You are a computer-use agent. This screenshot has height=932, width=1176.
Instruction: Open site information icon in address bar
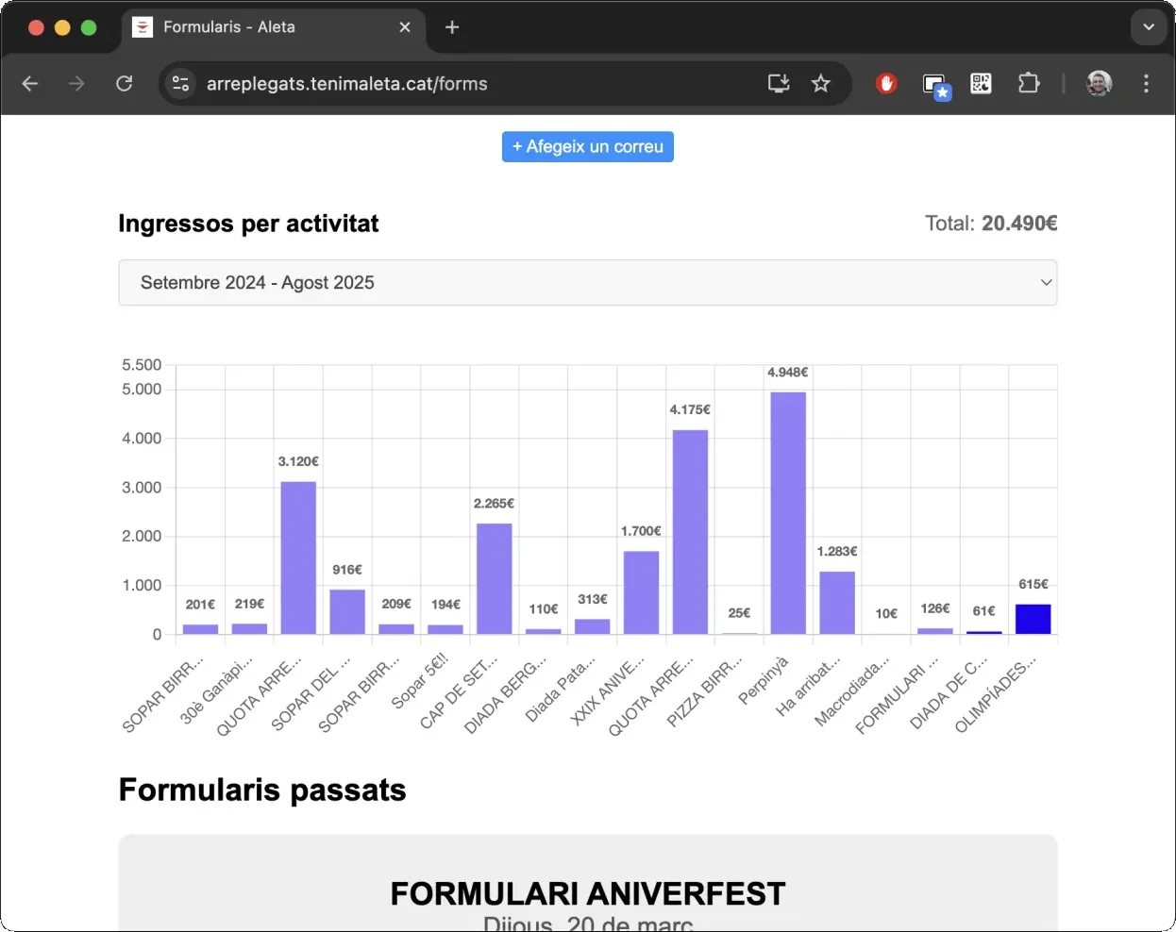pyautogui.click(x=180, y=84)
